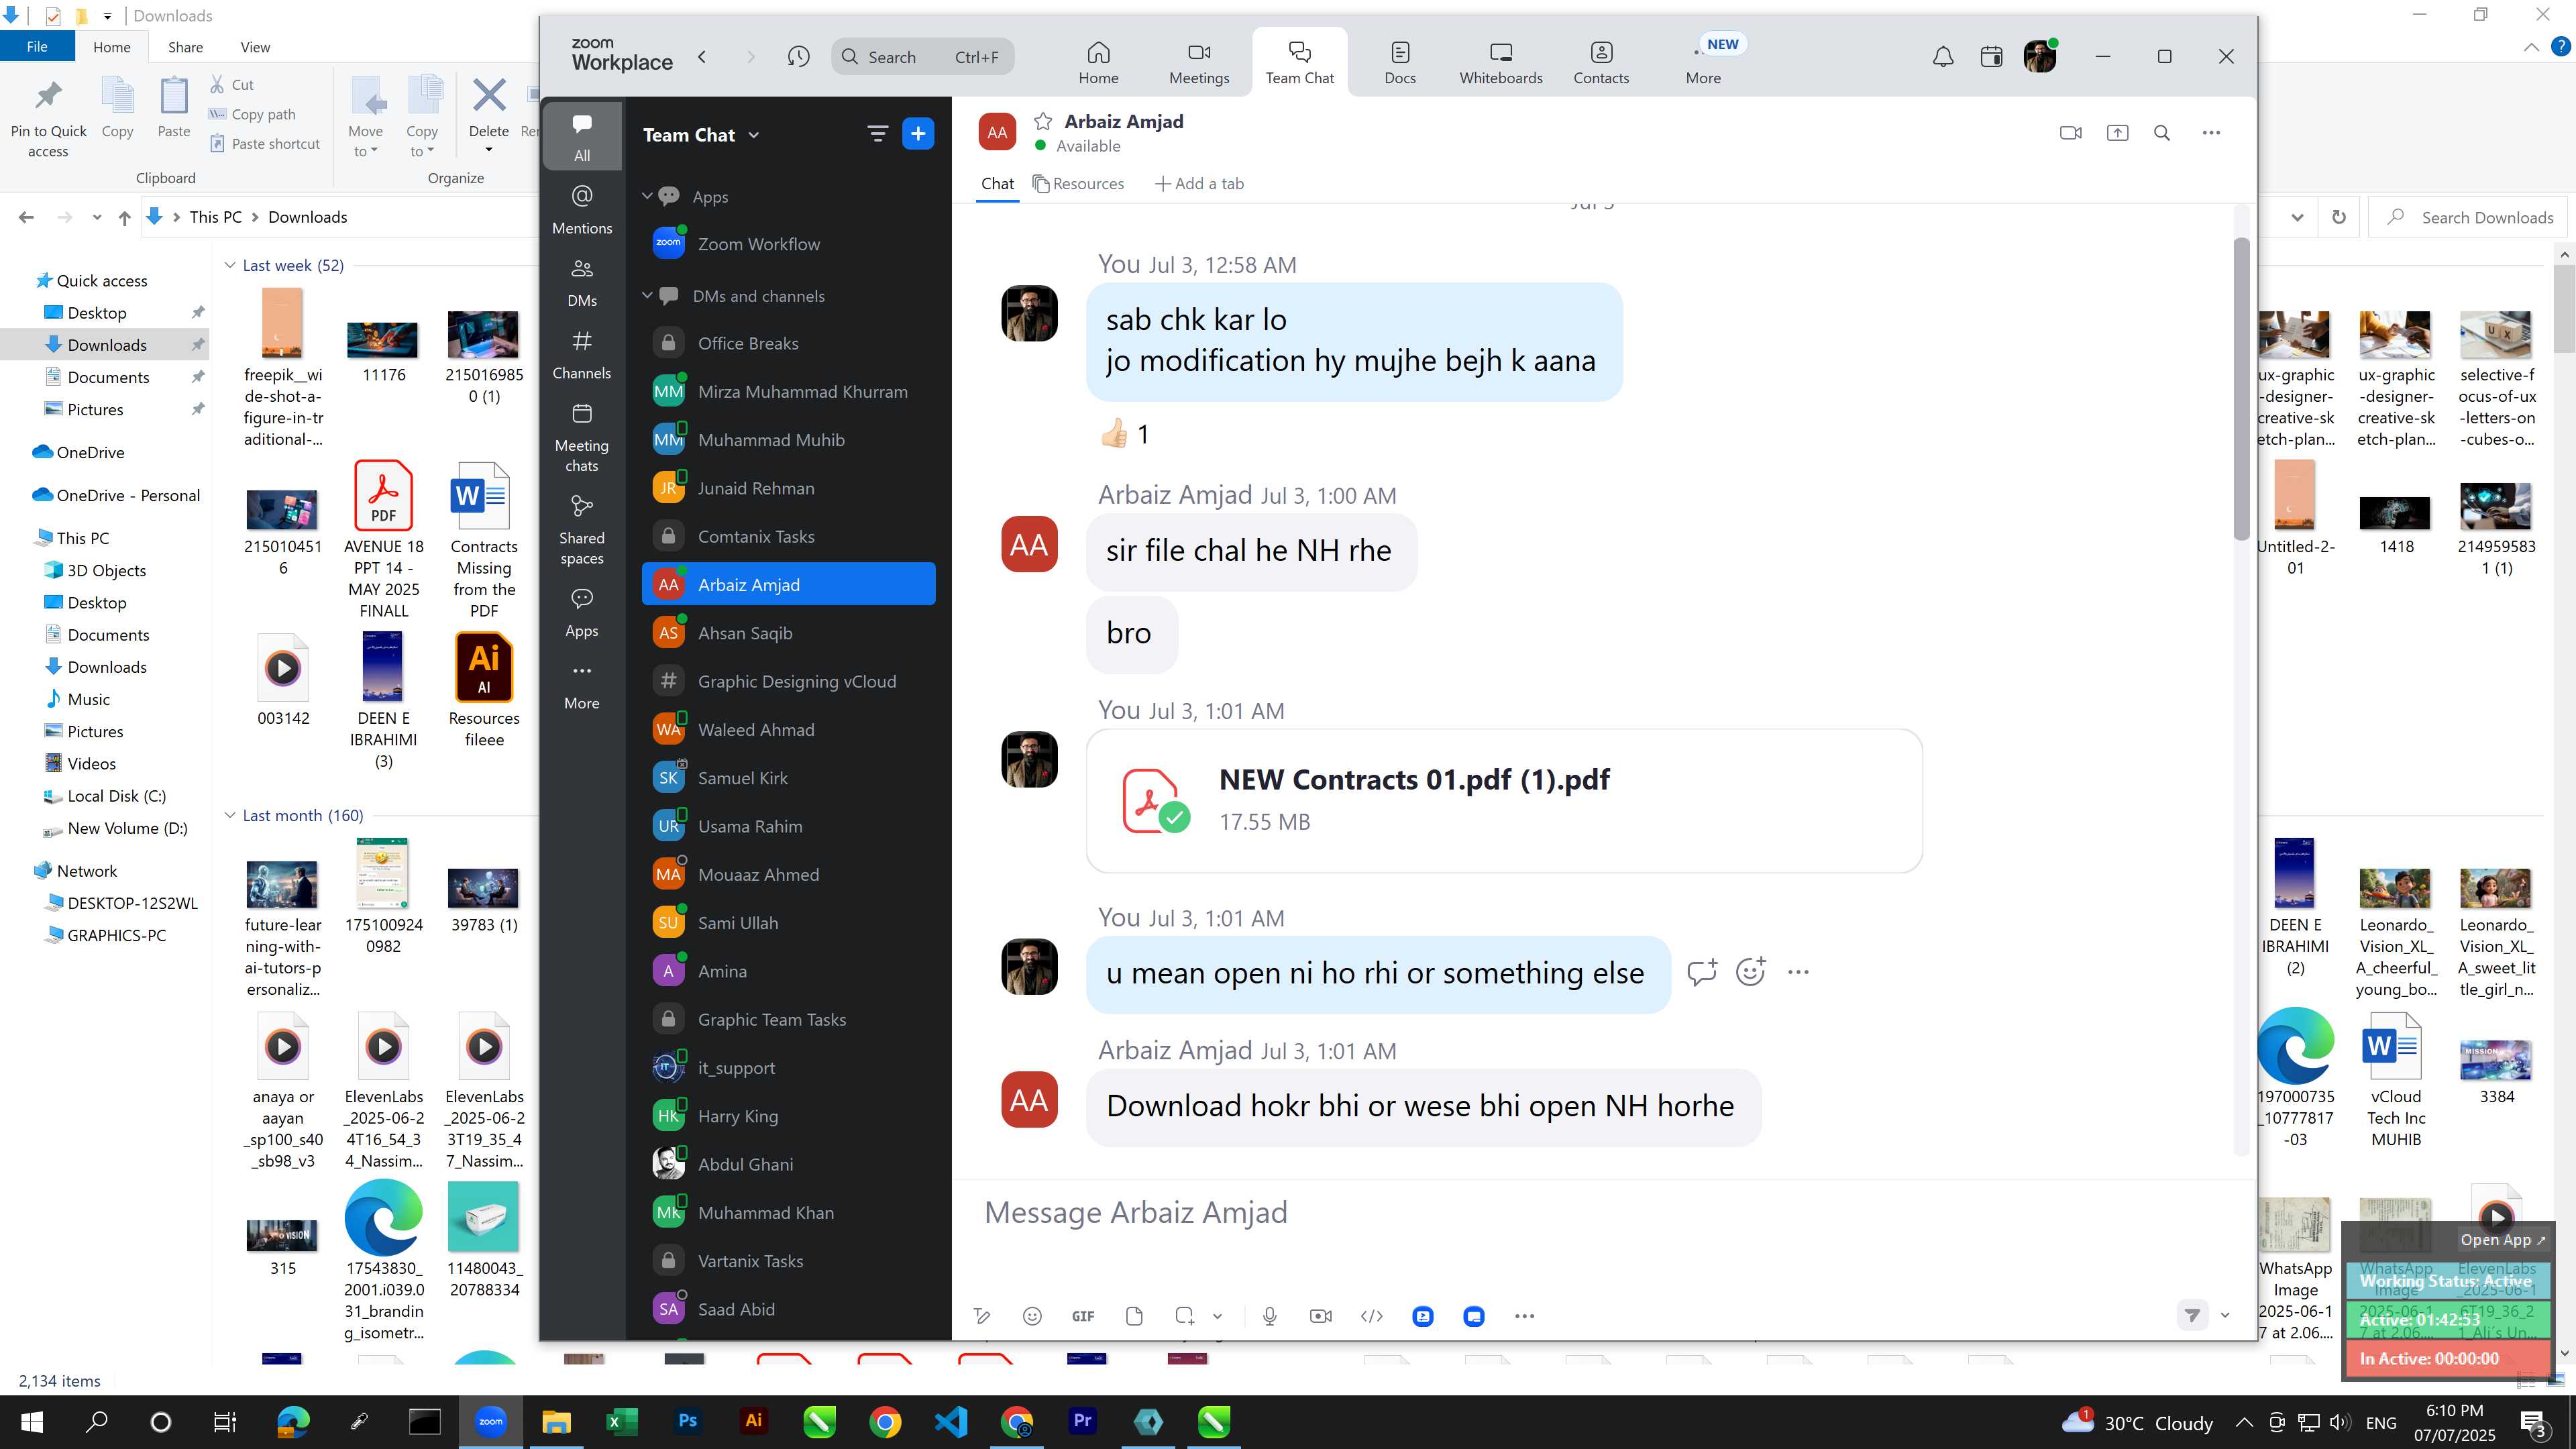2576x1449 pixels.
Task: Click the blue new chat plus button
Action: point(918,134)
